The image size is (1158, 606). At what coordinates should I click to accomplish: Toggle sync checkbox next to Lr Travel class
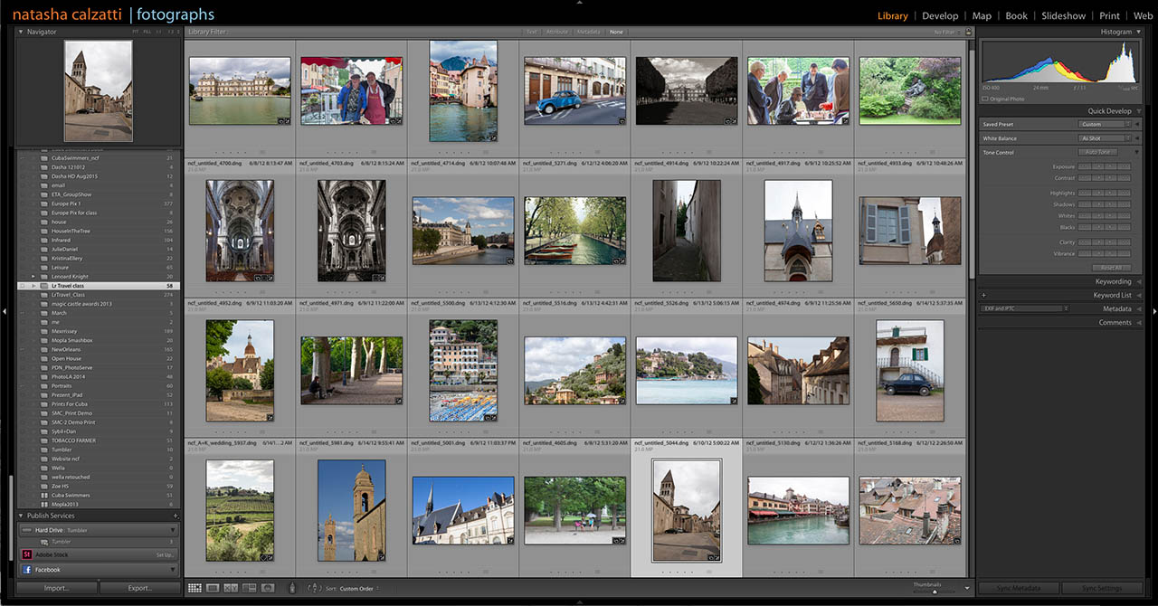tap(22, 286)
